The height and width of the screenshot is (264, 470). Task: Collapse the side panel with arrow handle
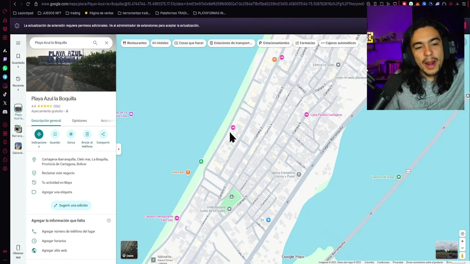click(118, 149)
